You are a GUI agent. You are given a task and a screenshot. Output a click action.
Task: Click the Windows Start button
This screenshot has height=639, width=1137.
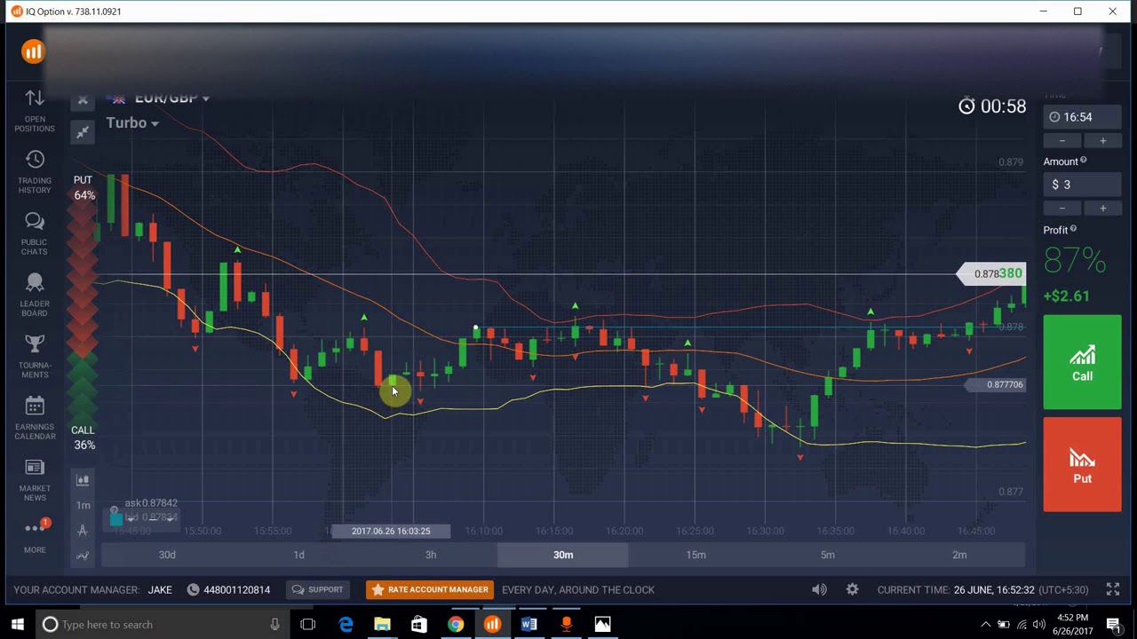(17, 625)
